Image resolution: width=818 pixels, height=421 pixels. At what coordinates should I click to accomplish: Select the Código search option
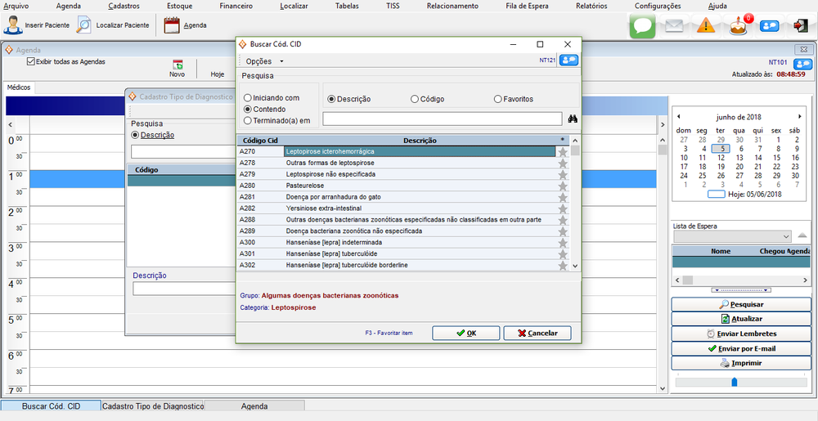click(415, 100)
